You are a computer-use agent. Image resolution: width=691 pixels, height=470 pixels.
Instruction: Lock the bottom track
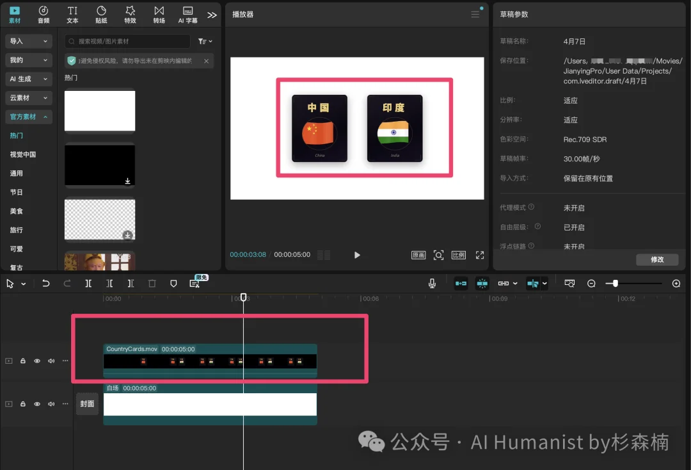click(22, 403)
